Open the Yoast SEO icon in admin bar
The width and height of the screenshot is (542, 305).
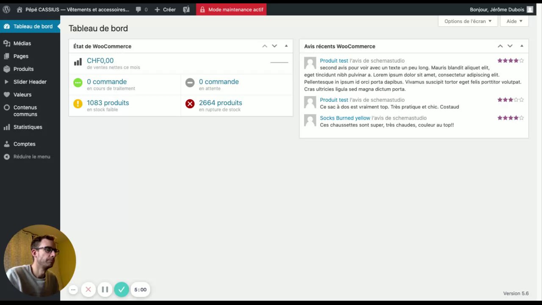(x=186, y=9)
